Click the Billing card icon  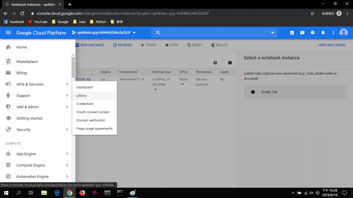pos(8,73)
